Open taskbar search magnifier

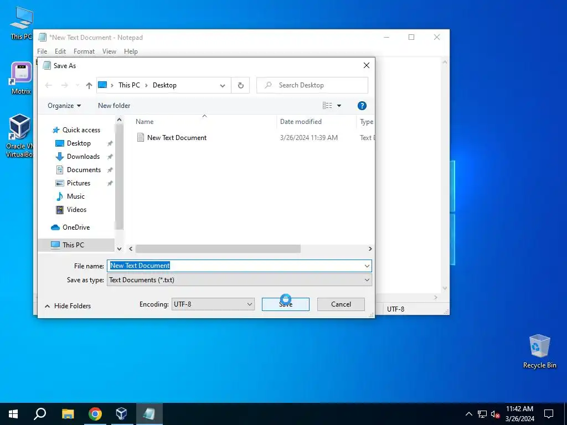[x=40, y=414]
